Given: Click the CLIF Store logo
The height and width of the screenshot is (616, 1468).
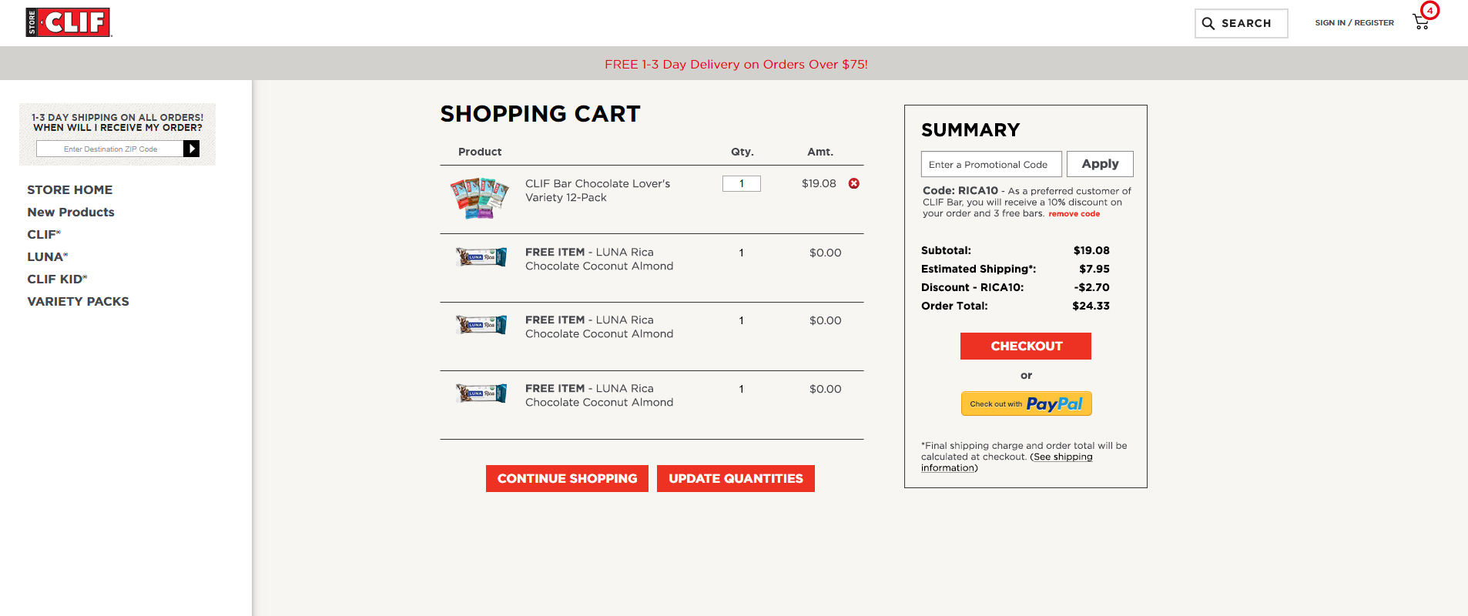Looking at the screenshot, I should click(69, 22).
